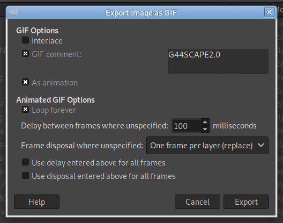Uncheck the GIF comment checkbox
The height and width of the screenshot is (223, 283).
point(25,54)
